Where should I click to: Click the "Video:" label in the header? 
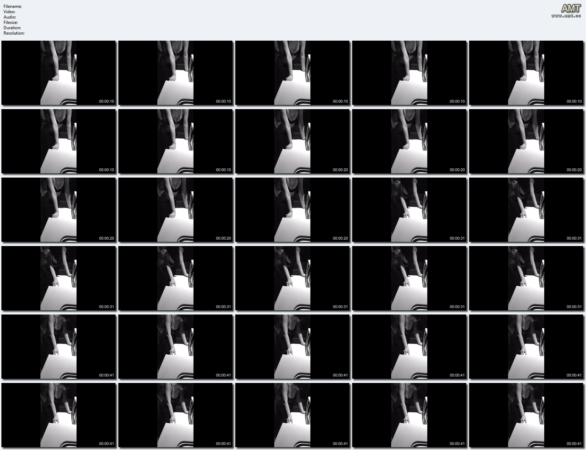point(10,12)
